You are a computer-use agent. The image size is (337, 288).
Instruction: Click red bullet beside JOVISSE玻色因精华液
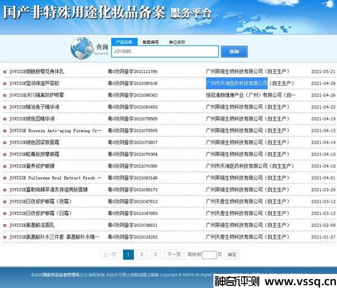pos(4,119)
